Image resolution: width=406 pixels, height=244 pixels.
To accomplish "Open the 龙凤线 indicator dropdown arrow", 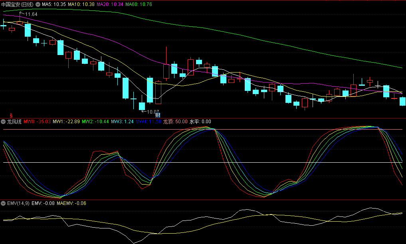I will [x=3, y=122].
